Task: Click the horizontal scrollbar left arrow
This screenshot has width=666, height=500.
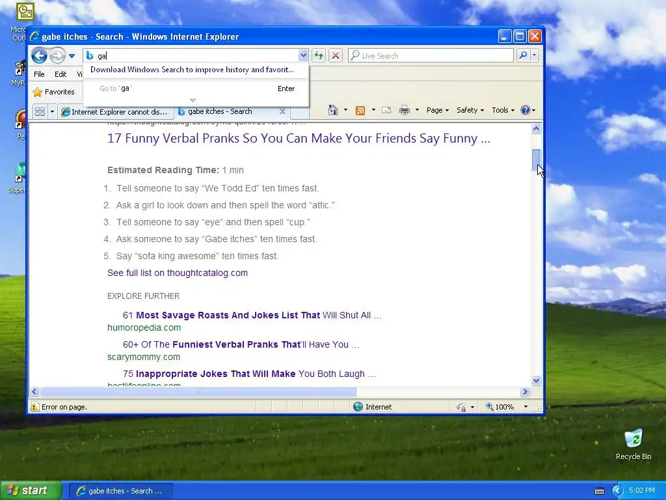Action: [x=35, y=391]
